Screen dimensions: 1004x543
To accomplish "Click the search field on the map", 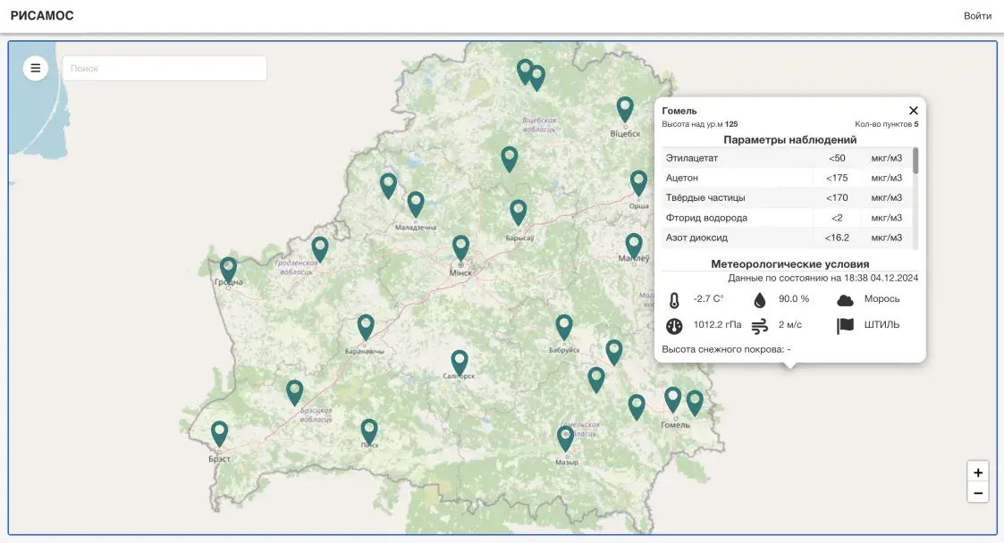I will (x=165, y=69).
